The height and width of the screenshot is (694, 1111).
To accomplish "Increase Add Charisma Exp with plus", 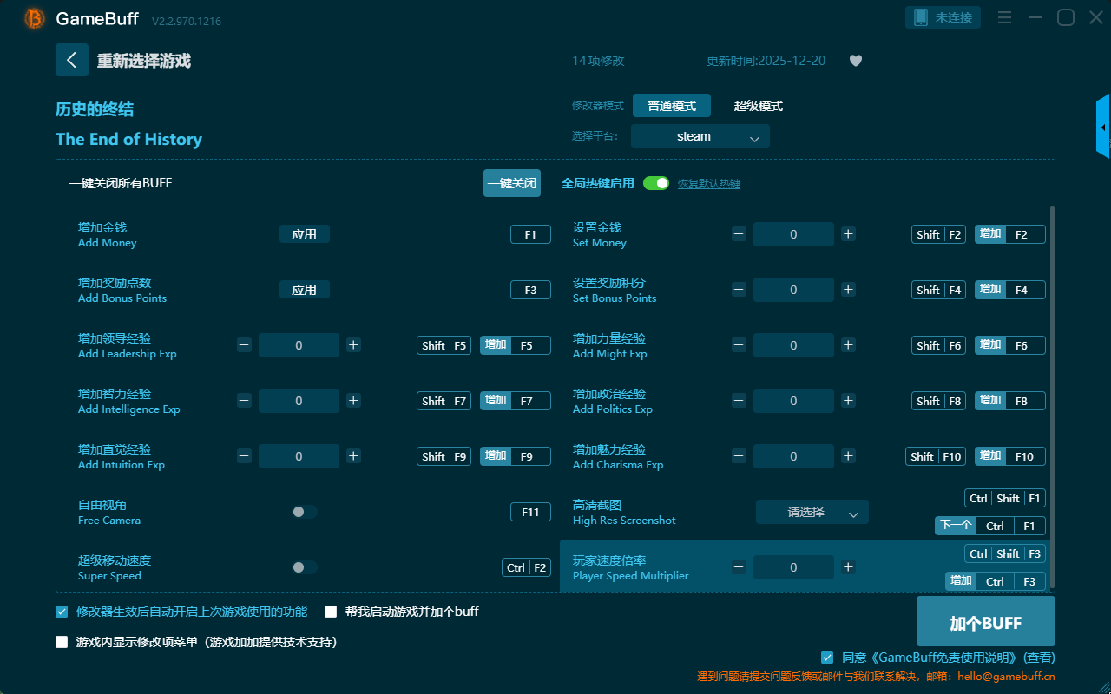I will click(848, 456).
